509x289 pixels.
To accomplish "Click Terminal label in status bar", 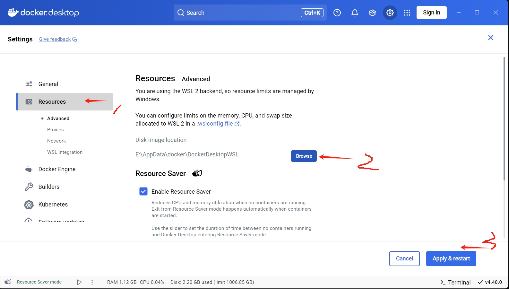I will (x=459, y=282).
